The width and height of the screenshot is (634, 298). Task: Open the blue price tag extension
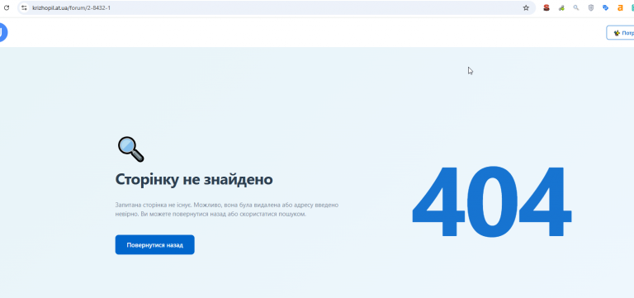[x=605, y=7]
